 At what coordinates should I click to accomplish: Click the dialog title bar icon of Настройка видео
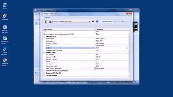click(x=42, y=14)
